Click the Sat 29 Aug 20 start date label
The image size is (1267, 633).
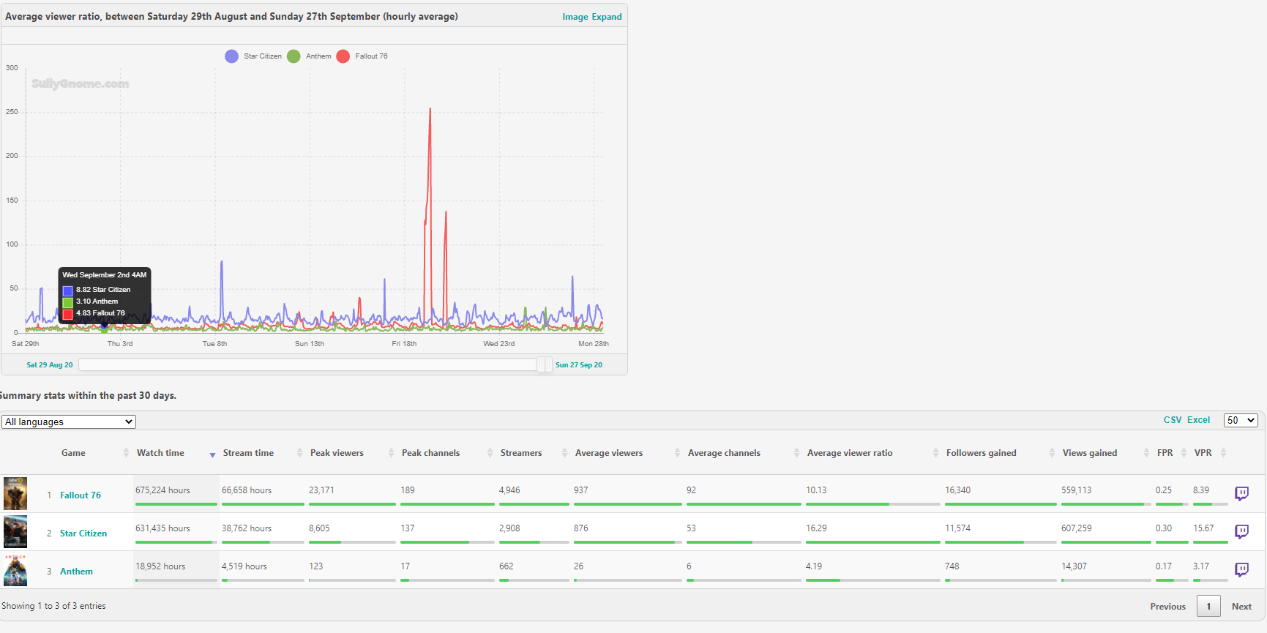(50, 364)
